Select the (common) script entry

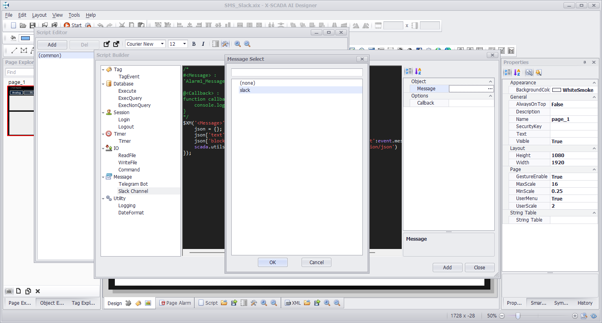coord(66,55)
